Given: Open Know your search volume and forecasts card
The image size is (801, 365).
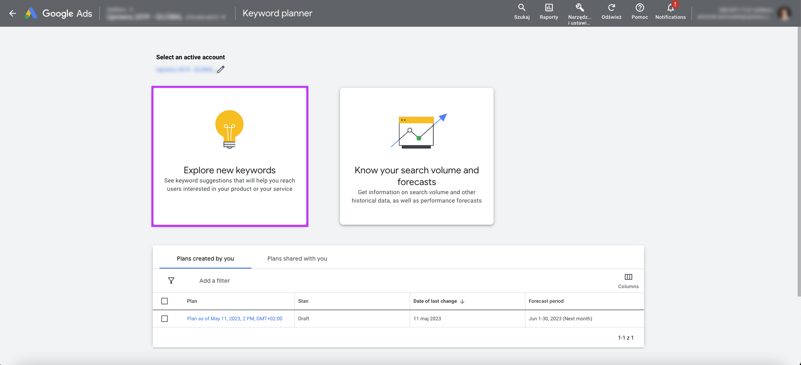Looking at the screenshot, I should pyautogui.click(x=417, y=156).
